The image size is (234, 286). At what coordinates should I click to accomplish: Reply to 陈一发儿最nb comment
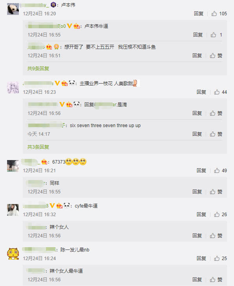201,259
